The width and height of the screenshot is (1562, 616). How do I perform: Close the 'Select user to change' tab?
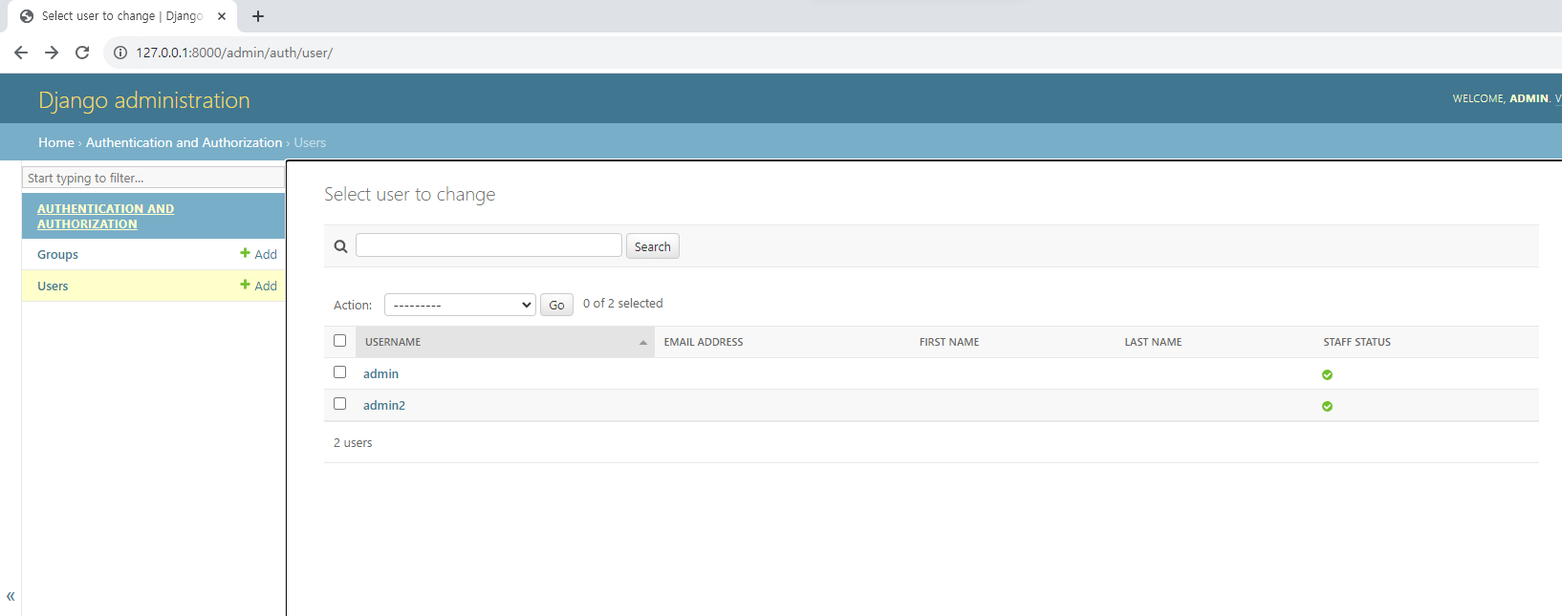pos(222,16)
